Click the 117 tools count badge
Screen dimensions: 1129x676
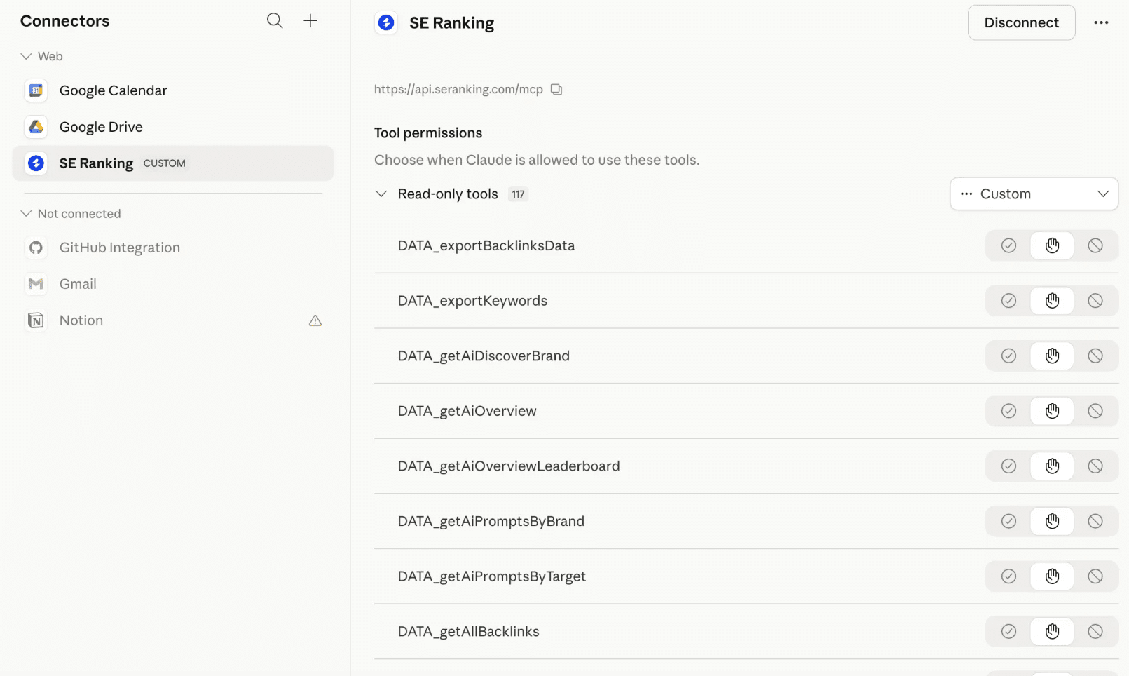coord(518,194)
